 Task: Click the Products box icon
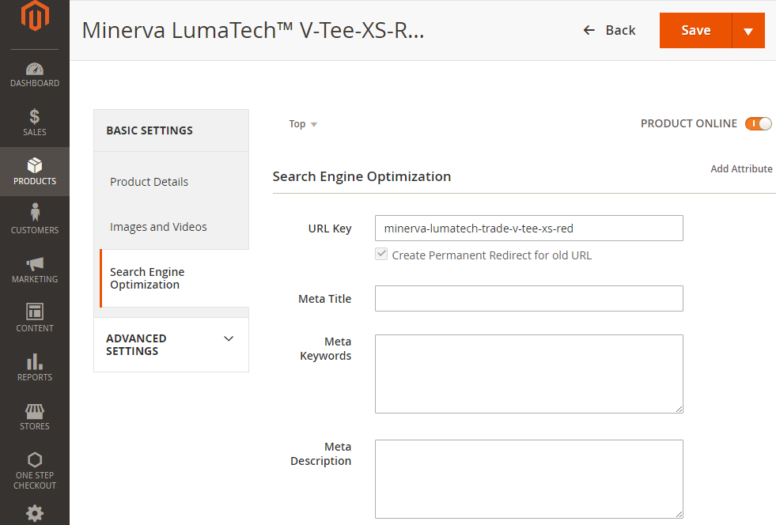pos(34,166)
